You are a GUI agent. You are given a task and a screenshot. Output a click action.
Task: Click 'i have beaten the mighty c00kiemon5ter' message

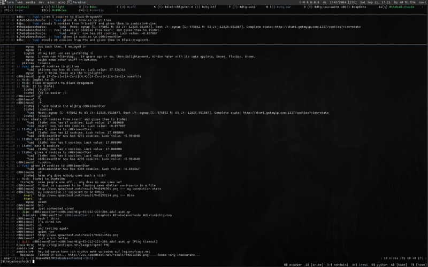[72, 106]
